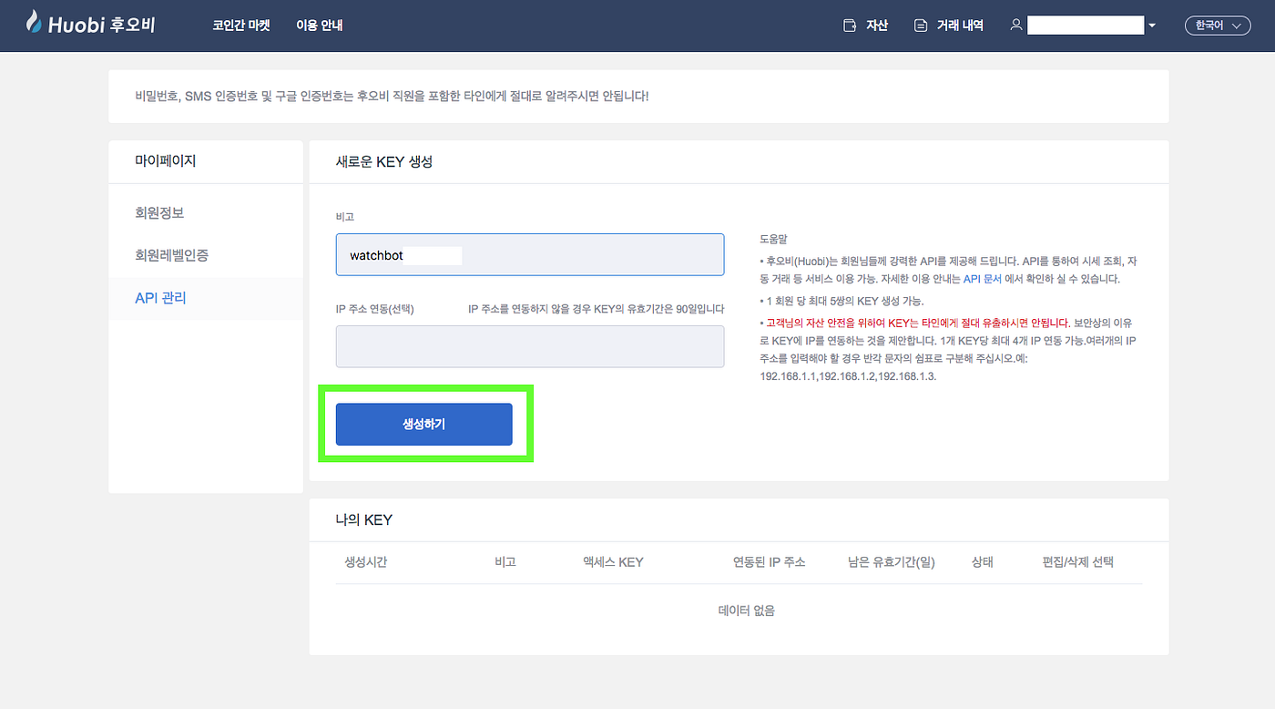The height and width of the screenshot is (709, 1275).
Task: Click the user profile icon
Action: pyautogui.click(x=1016, y=26)
